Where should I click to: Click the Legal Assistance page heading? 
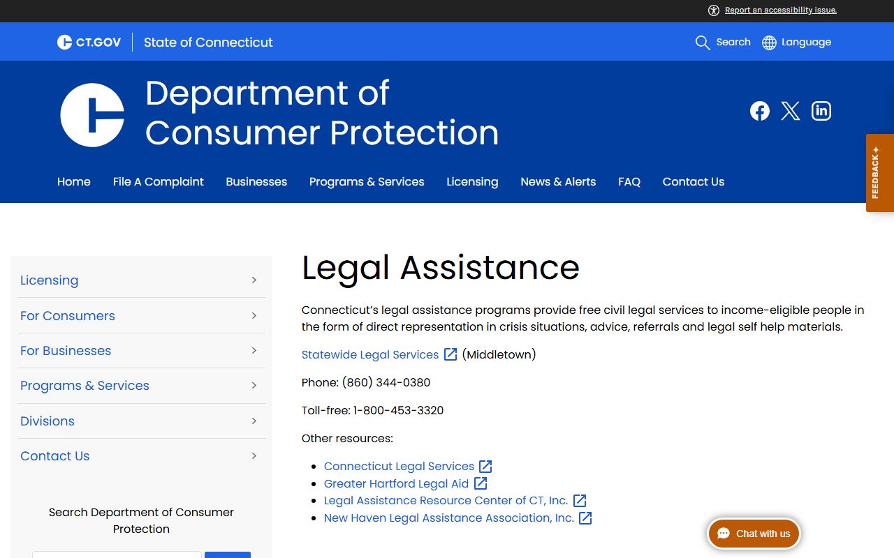pyautogui.click(x=441, y=268)
